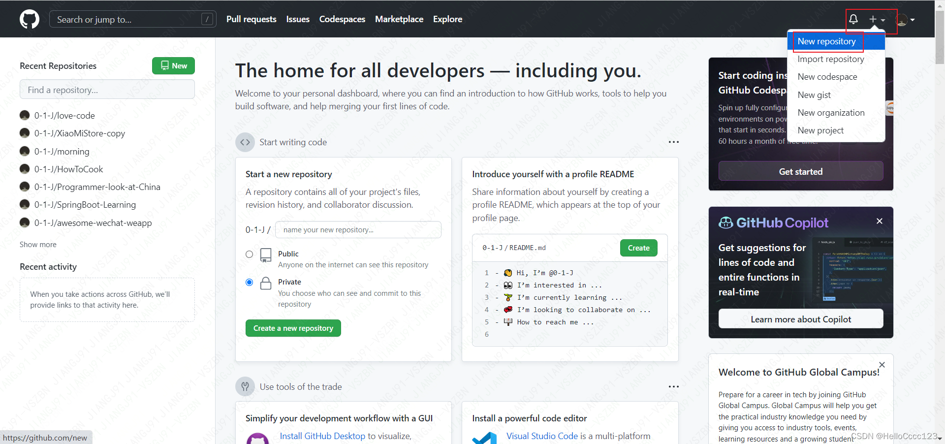Click the love-code repository avatar
The height and width of the screenshot is (444, 945).
click(25, 115)
